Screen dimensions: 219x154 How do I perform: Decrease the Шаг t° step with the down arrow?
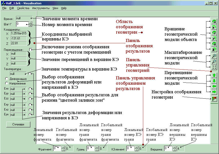click(x=30, y=25)
